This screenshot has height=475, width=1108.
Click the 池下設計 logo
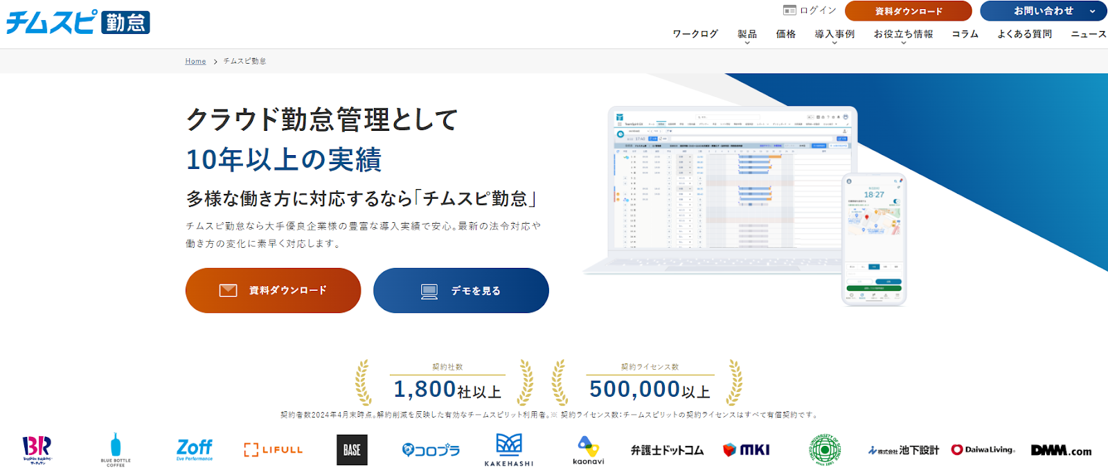[x=904, y=450]
